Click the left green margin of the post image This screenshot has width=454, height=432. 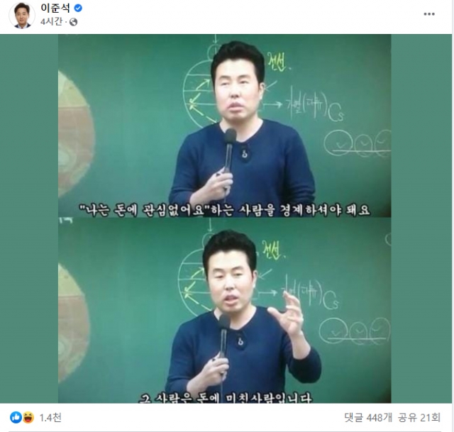point(29,218)
